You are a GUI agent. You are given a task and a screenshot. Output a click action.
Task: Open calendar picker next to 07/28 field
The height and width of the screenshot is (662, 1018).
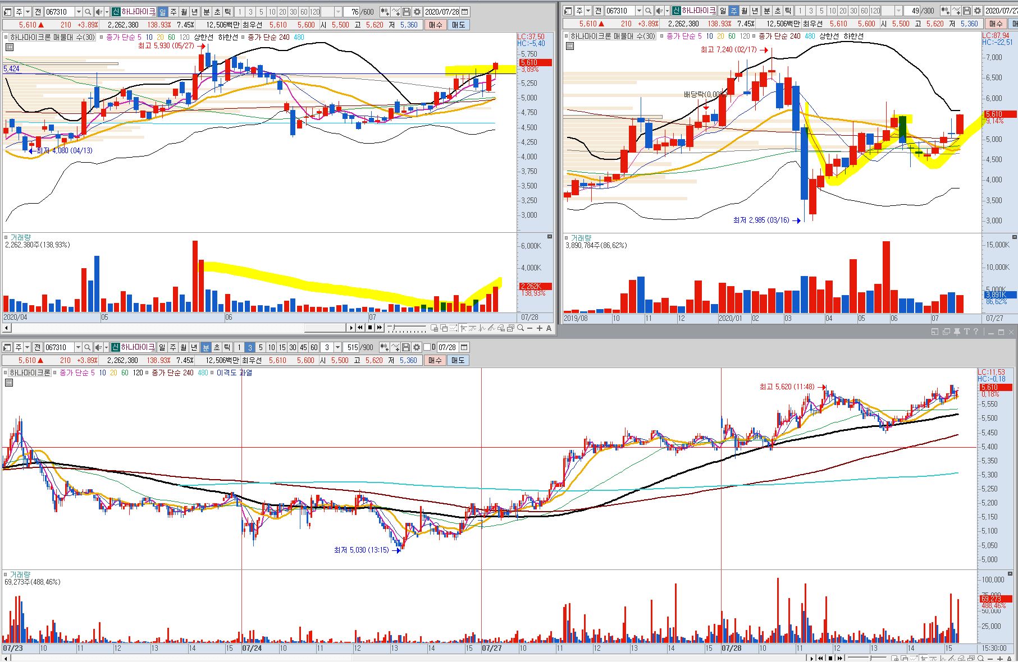(x=464, y=347)
